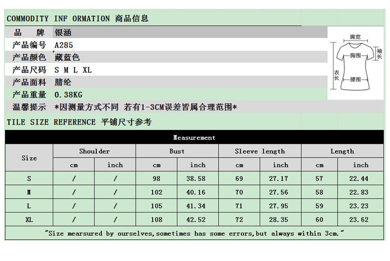Select the Size header cell
This screenshot has height=261, width=390.
[x=29, y=158]
